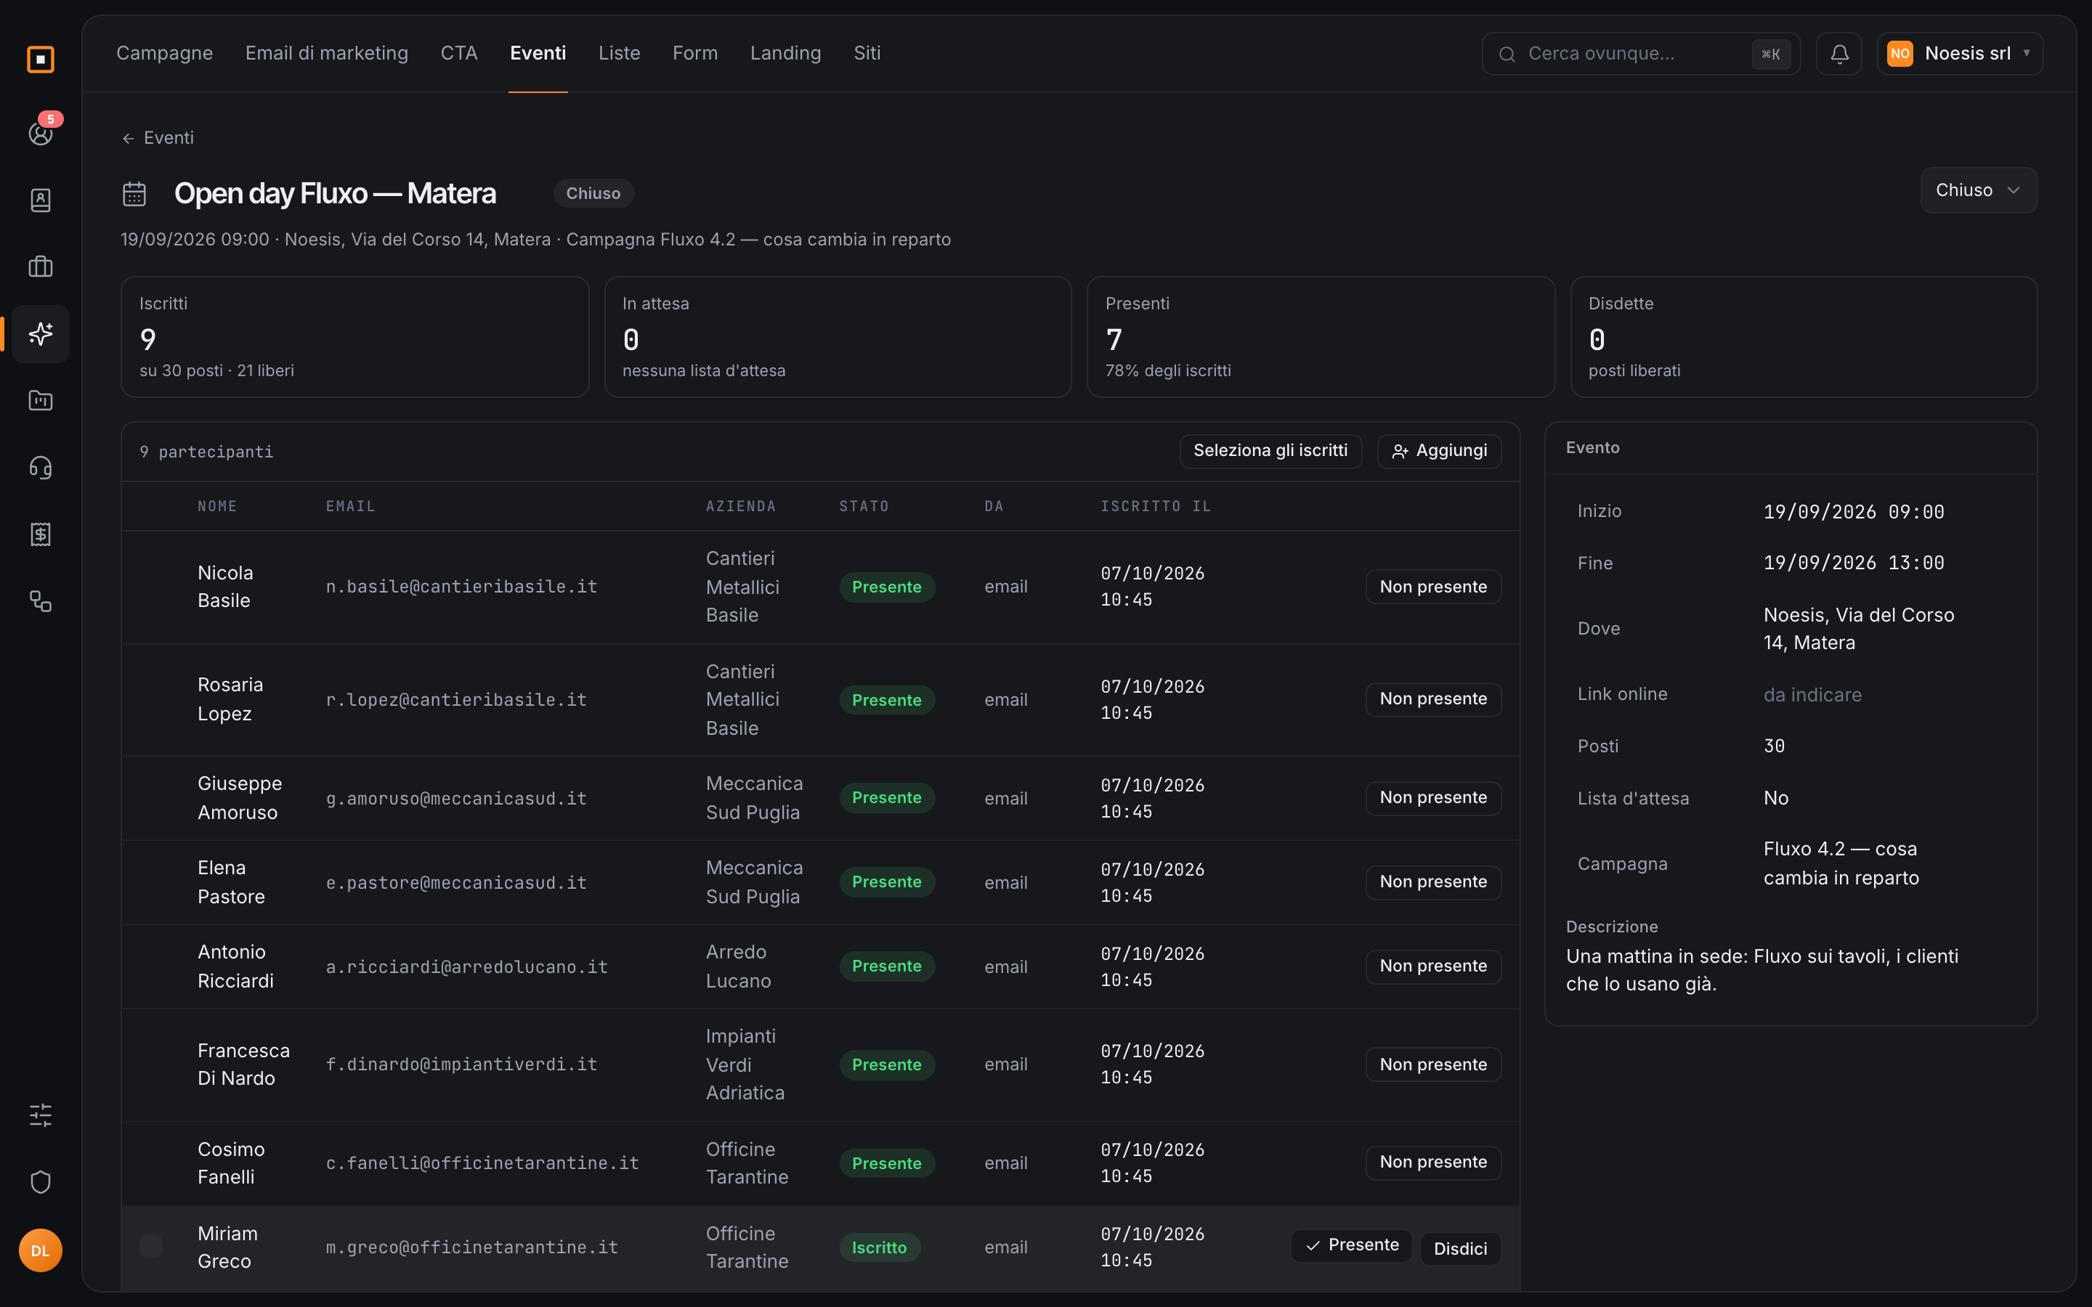Open the DL user avatar menu

[41, 1250]
